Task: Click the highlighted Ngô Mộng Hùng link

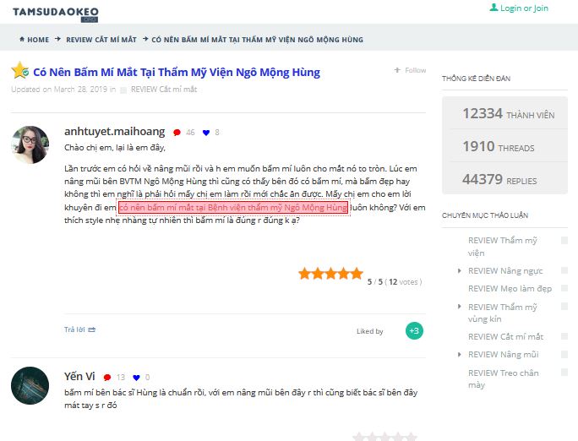Action: (x=233, y=208)
